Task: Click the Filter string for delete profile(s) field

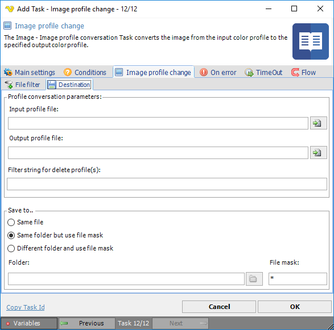Action: (167, 184)
